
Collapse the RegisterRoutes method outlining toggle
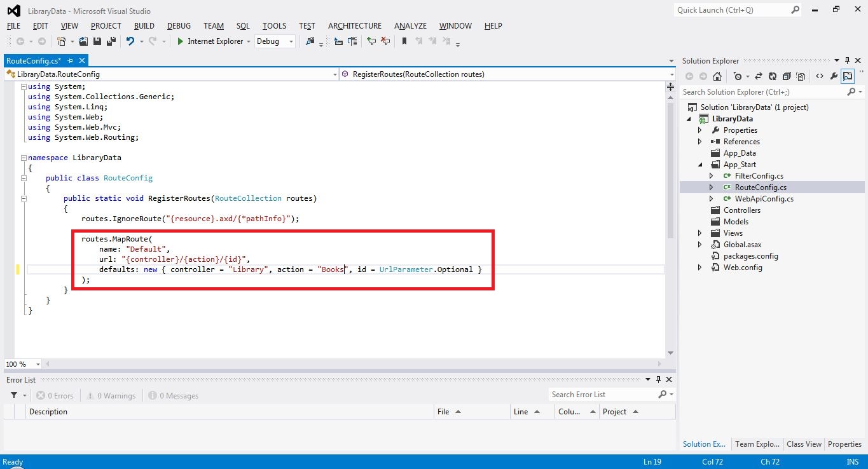(24, 198)
